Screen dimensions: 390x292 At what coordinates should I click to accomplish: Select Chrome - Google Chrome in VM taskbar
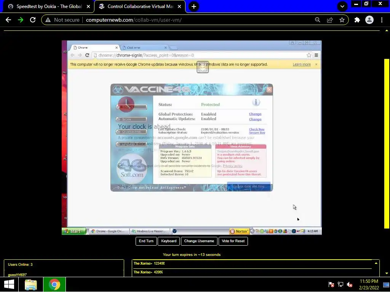pyautogui.click(x=109, y=231)
